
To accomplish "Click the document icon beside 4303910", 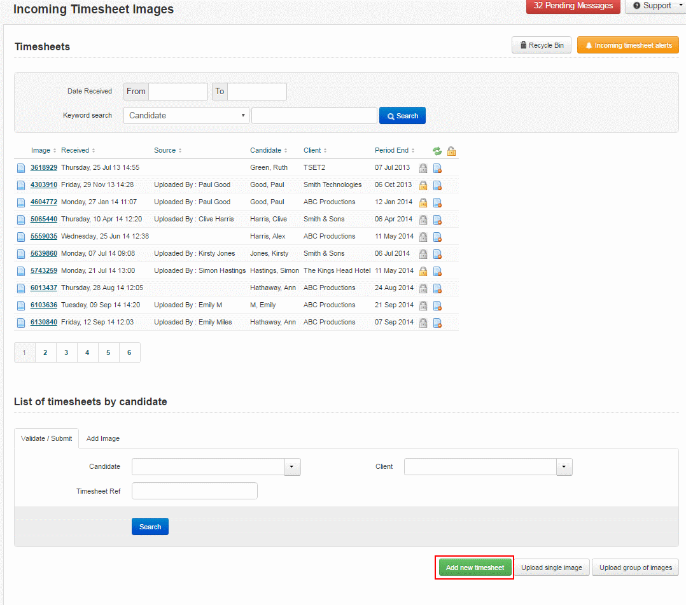I will (x=20, y=185).
